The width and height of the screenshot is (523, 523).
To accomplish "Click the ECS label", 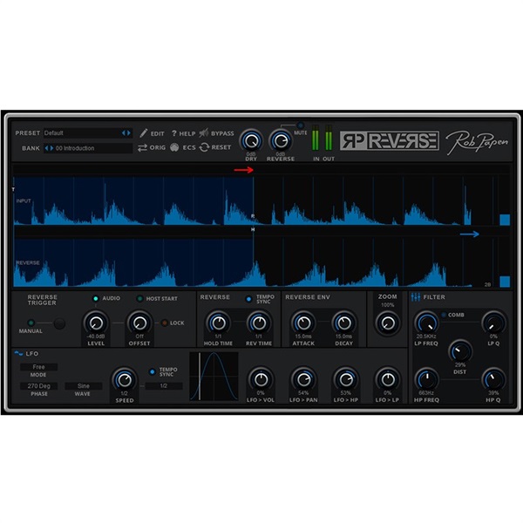I will click(x=189, y=147).
